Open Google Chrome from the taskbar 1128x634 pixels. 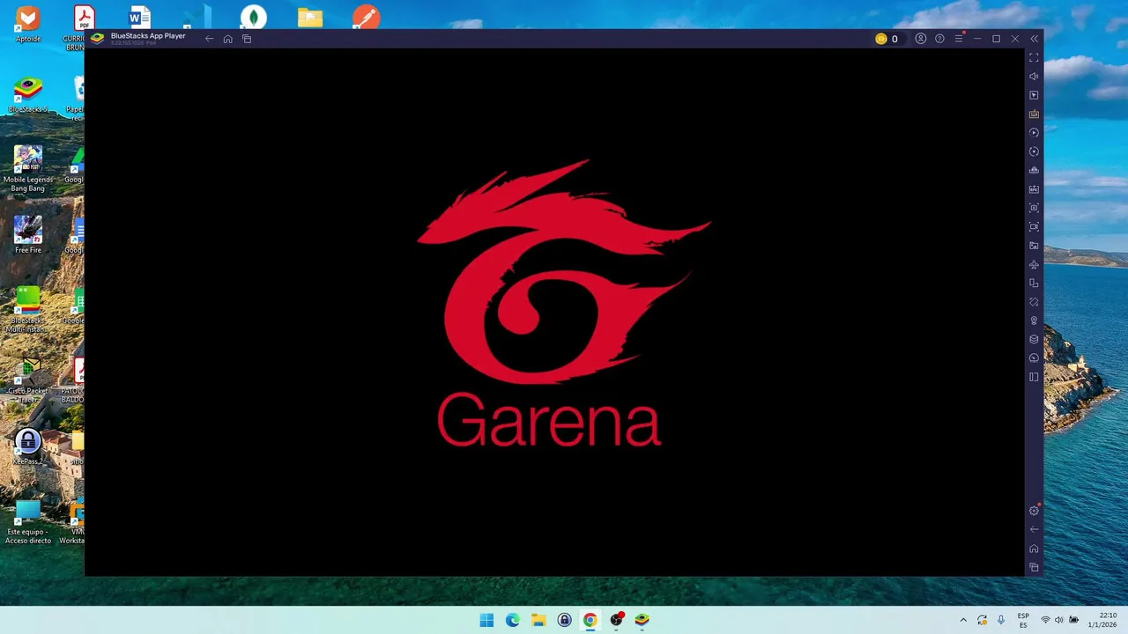[x=590, y=620]
